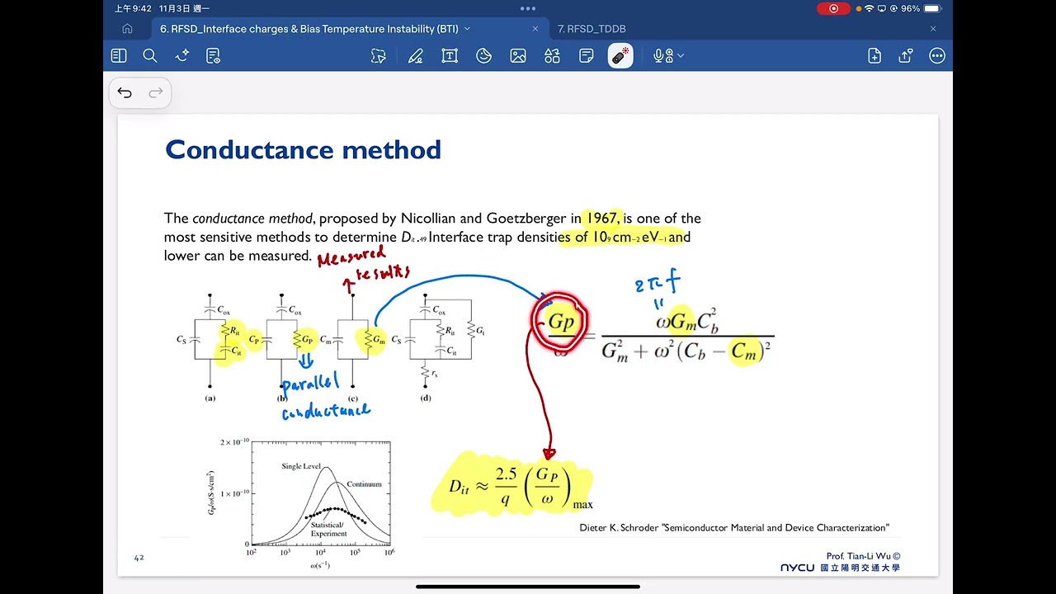The width and height of the screenshot is (1056, 594).
Task: Tap the Dieter K. Schroder citation text
Action: [x=734, y=528]
